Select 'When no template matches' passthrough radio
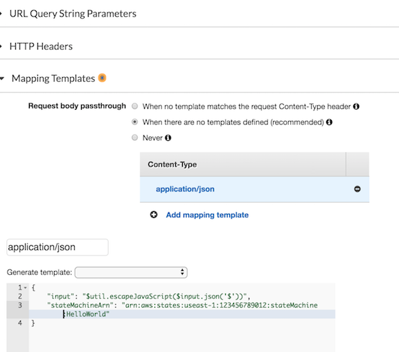Image resolution: width=399 pixels, height=352 pixels. click(134, 106)
